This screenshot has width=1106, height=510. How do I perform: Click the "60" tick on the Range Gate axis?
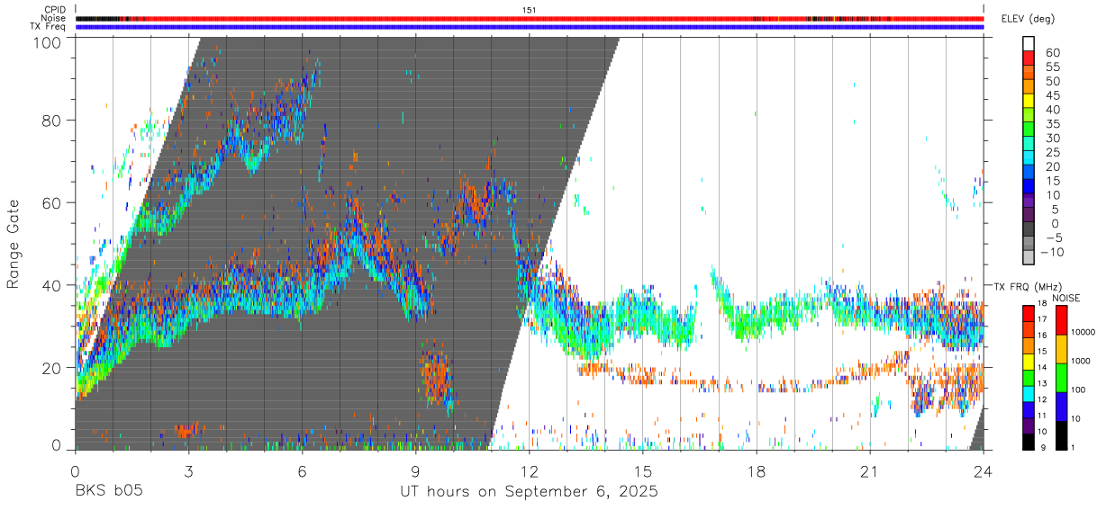coord(52,203)
